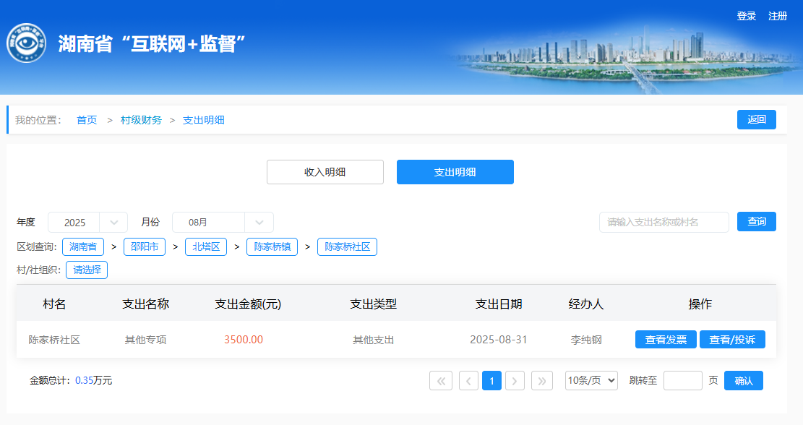Select page number 1 in pagination
803x425 pixels.
tap(491, 380)
